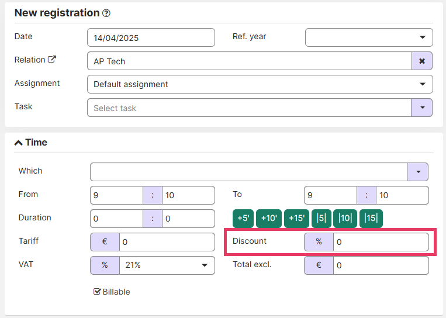Round time with the |5| button
This screenshot has width=446, height=318.
click(321, 219)
